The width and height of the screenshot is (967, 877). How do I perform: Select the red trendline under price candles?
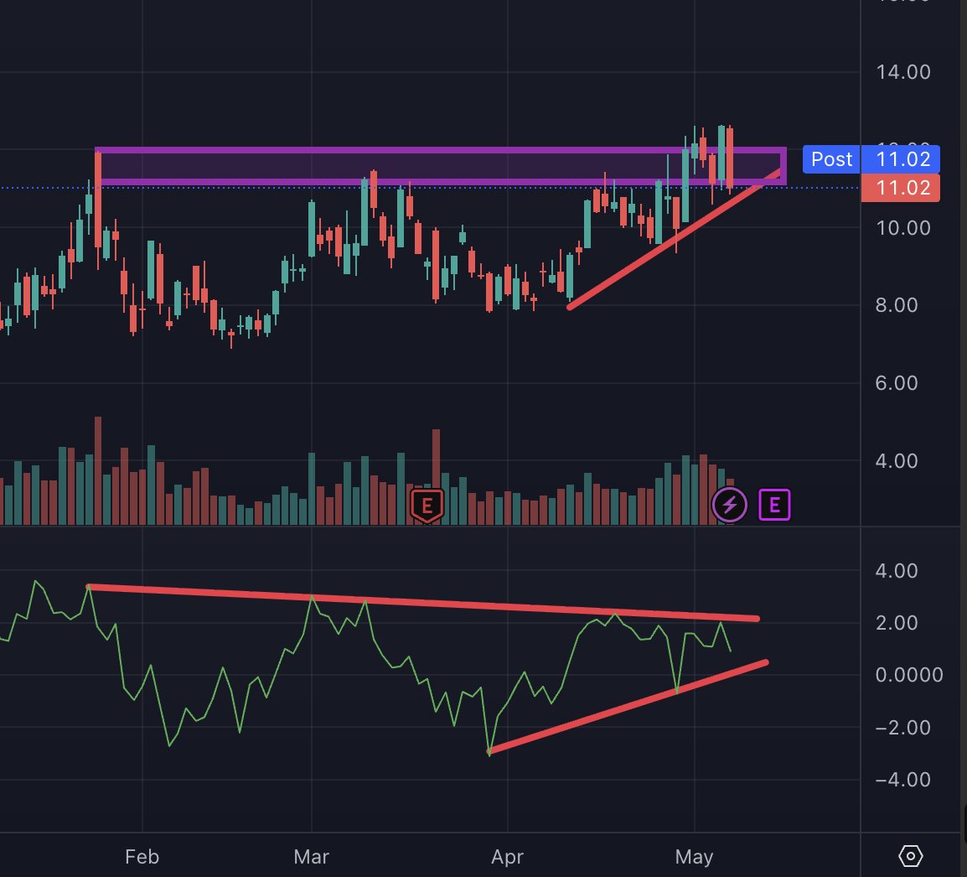(674, 239)
